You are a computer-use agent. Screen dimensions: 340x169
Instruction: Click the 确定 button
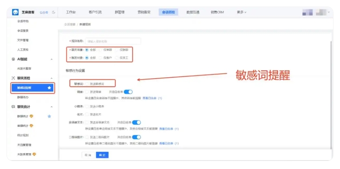tap(102, 155)
